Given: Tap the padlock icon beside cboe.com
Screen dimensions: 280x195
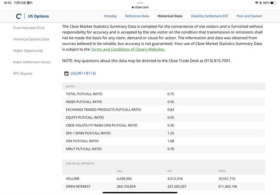Looking at the screenshot, I should tap(133, 7).
